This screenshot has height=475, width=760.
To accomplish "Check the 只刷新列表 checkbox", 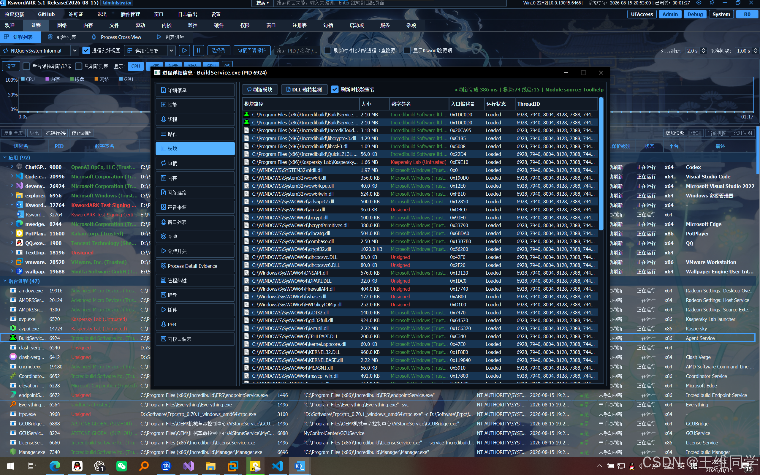I will (79, 66).
